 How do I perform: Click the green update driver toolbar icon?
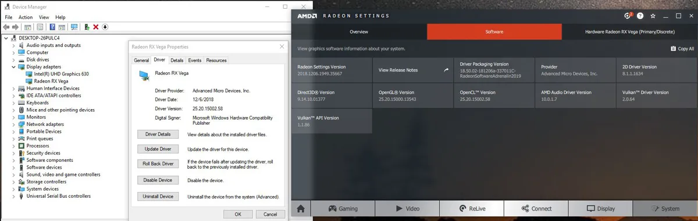tap(87, 27)
